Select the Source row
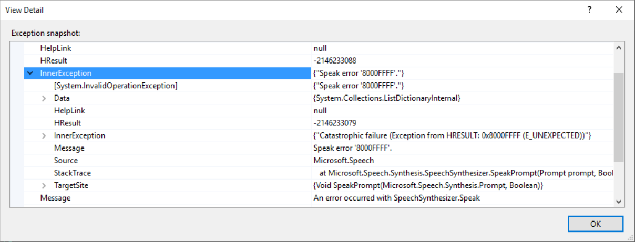Viewport: 635px width, 242px height. 319,161
